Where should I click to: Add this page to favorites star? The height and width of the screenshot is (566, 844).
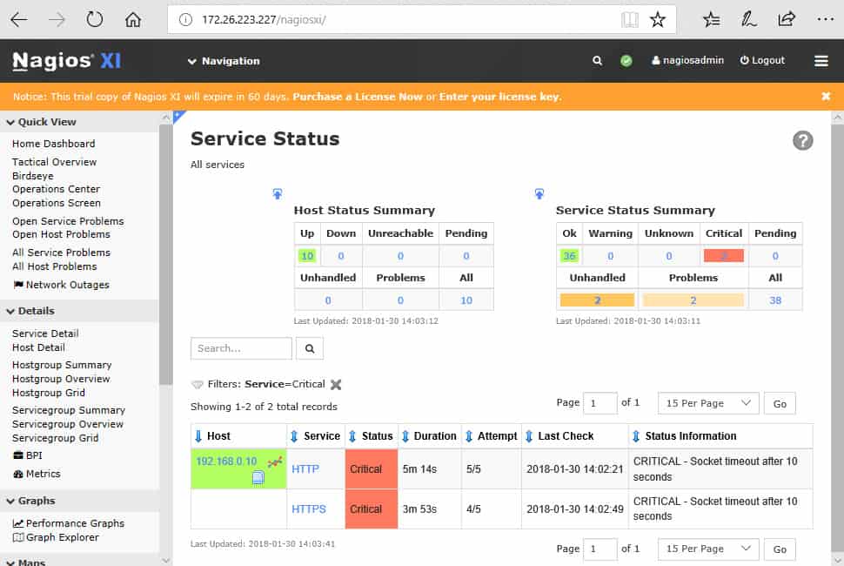657,20
